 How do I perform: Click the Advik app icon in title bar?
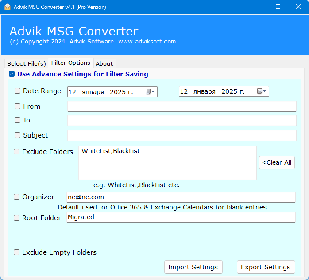tap(8, 7)
